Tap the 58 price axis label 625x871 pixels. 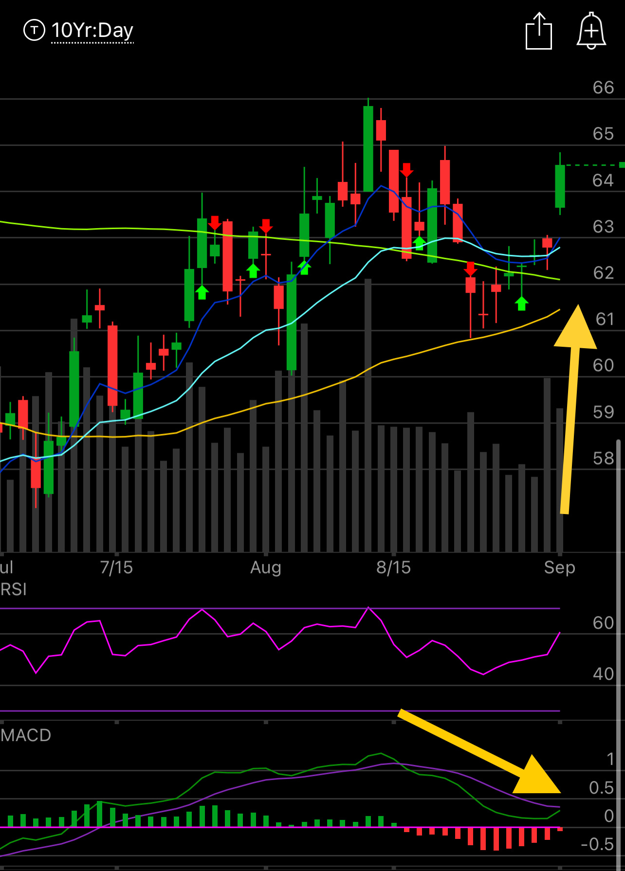tap(603, 458)
